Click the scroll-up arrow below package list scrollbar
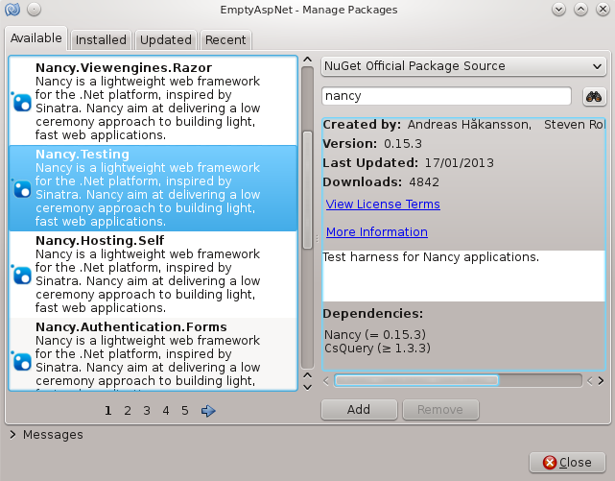The image size is (615, 481). (308, 375)
